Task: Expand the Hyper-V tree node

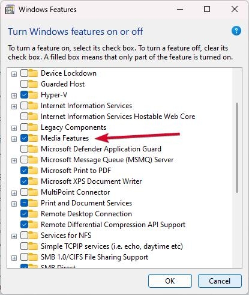Action: 14,96
